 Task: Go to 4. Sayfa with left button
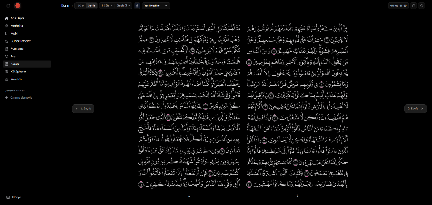pos(83,109)
